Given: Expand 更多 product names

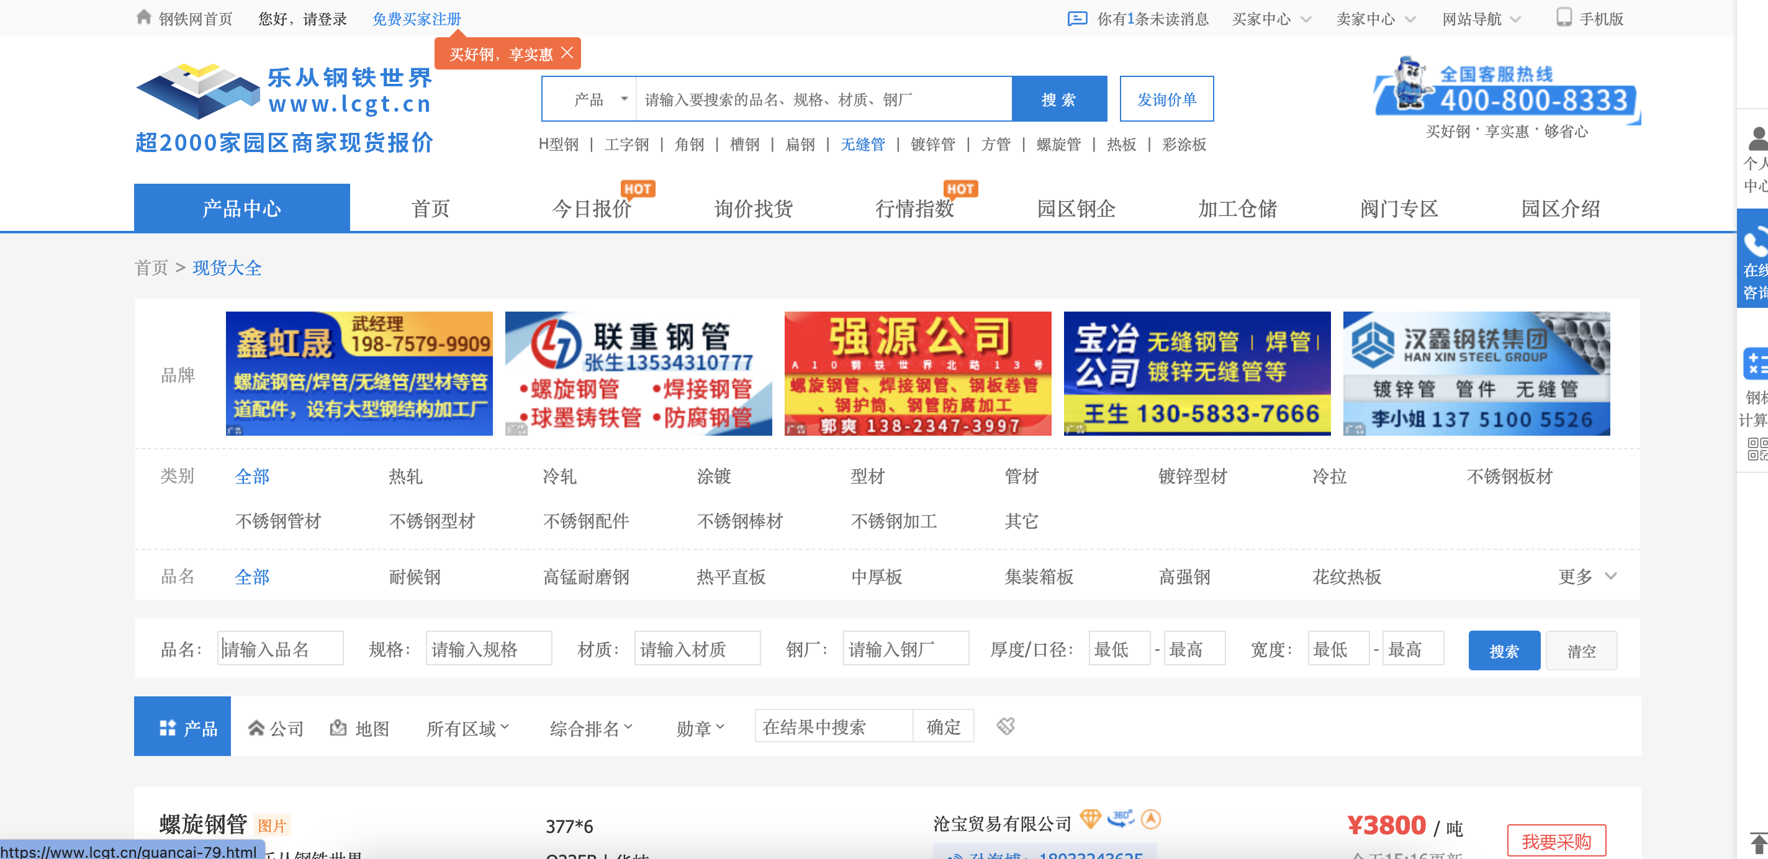Looking at the screenshot, I should (1587, 577).
